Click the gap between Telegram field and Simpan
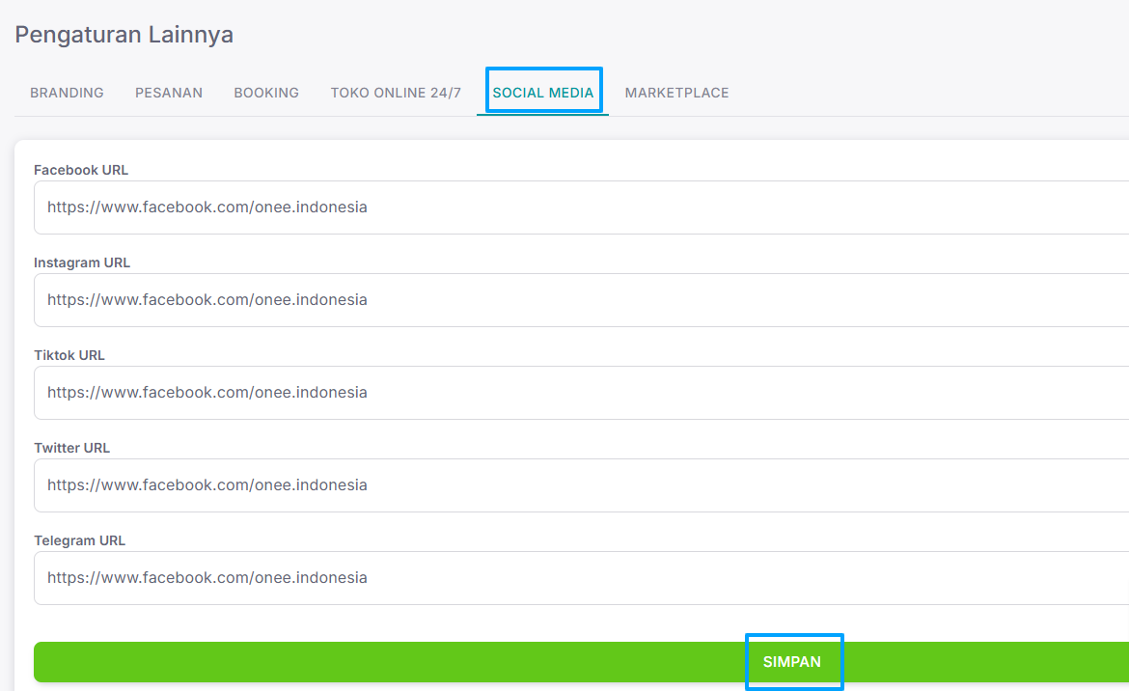The image size is (1129, 691). [582, 623]
